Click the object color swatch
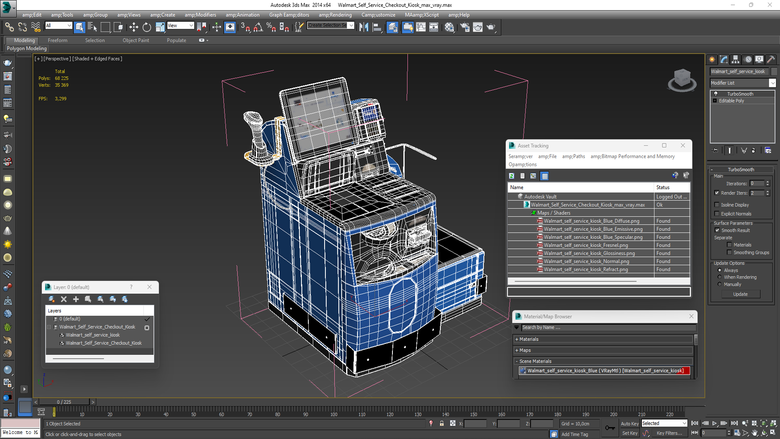Image resolution: width=780 pixels, height=439 pixels. [x=774, y=72]
